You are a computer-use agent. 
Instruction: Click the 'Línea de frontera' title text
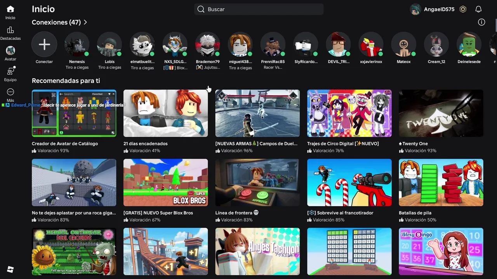pyautogui.click(x=237, y=213)
